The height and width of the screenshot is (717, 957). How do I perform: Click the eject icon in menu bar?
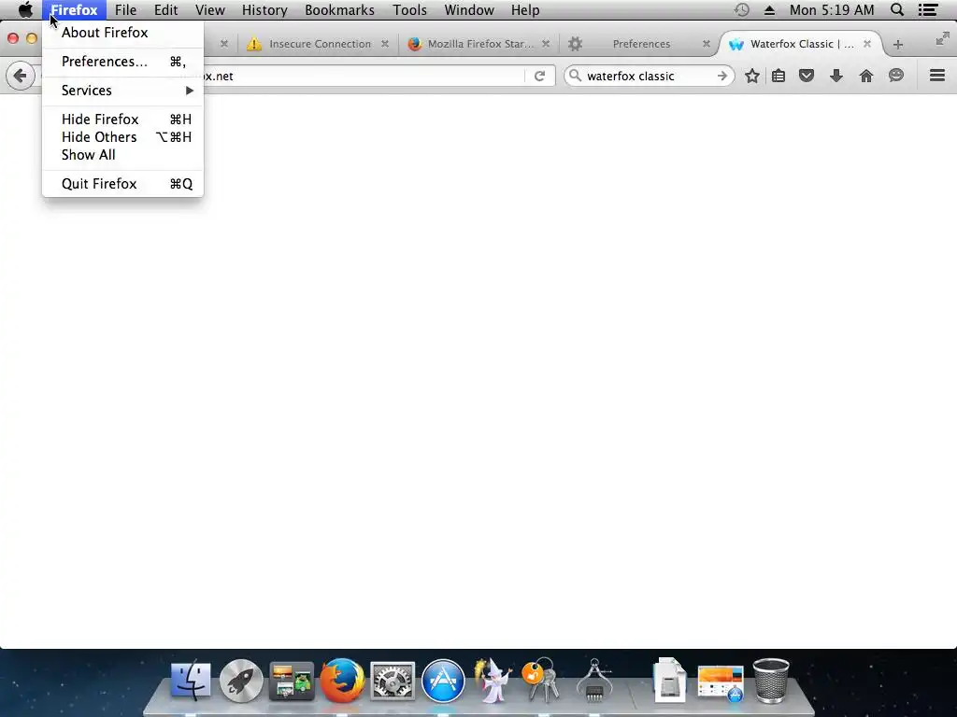[769, 10]
